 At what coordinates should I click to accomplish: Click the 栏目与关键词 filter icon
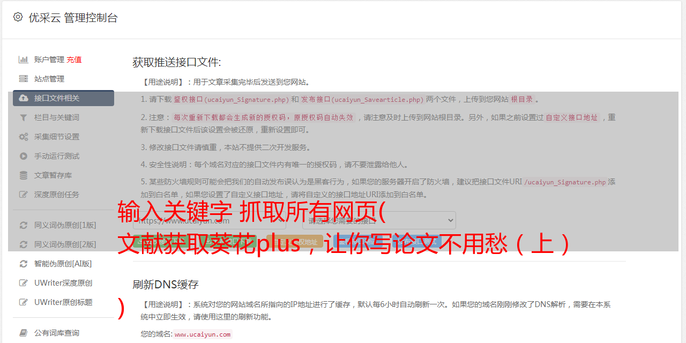[24, 117]
